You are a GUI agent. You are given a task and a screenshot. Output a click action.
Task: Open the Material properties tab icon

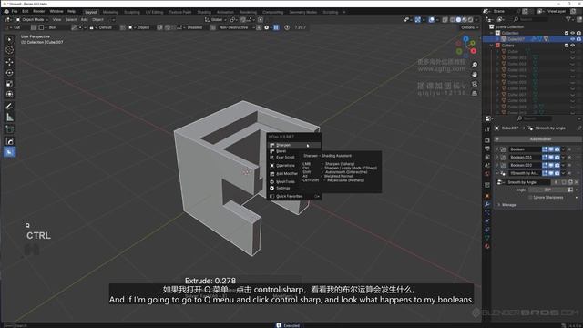[x=487, y=246]
